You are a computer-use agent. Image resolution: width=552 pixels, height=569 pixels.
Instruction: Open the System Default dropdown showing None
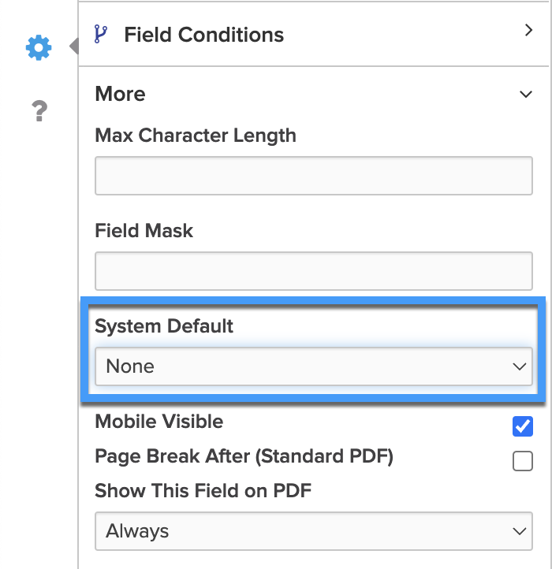click(x=314, y=366)
